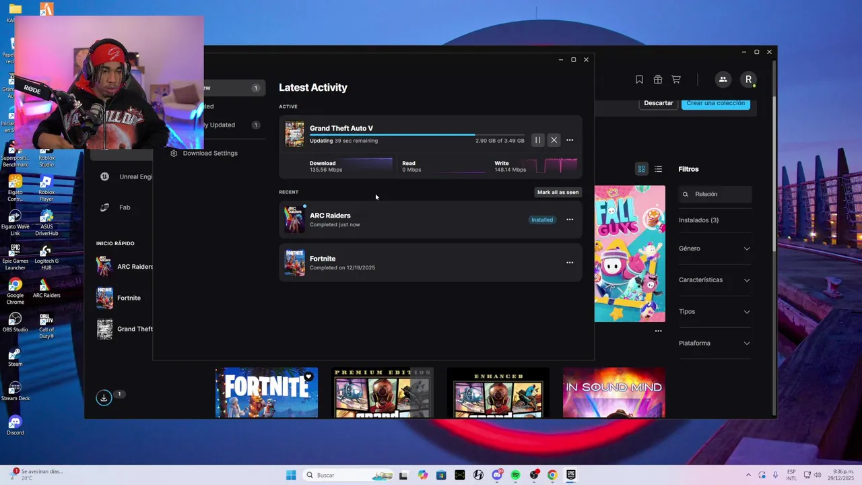The height and width of the screenshot is (485, 862).
Task: Open the R profile avatar menu
Action: click(x=748, y=79)
